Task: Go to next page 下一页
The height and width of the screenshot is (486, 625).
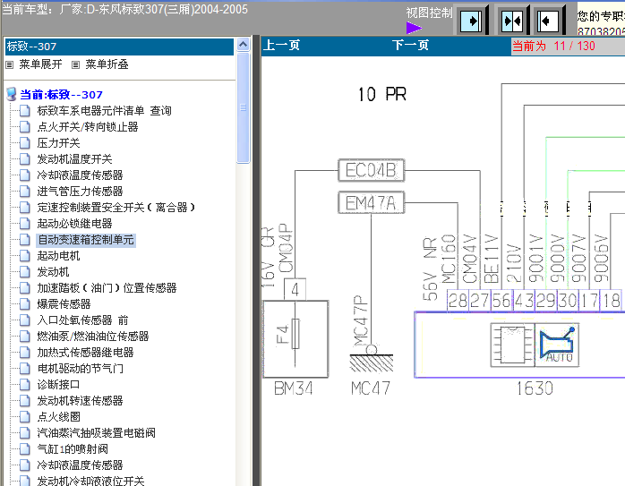Action: tap(410, 45)
